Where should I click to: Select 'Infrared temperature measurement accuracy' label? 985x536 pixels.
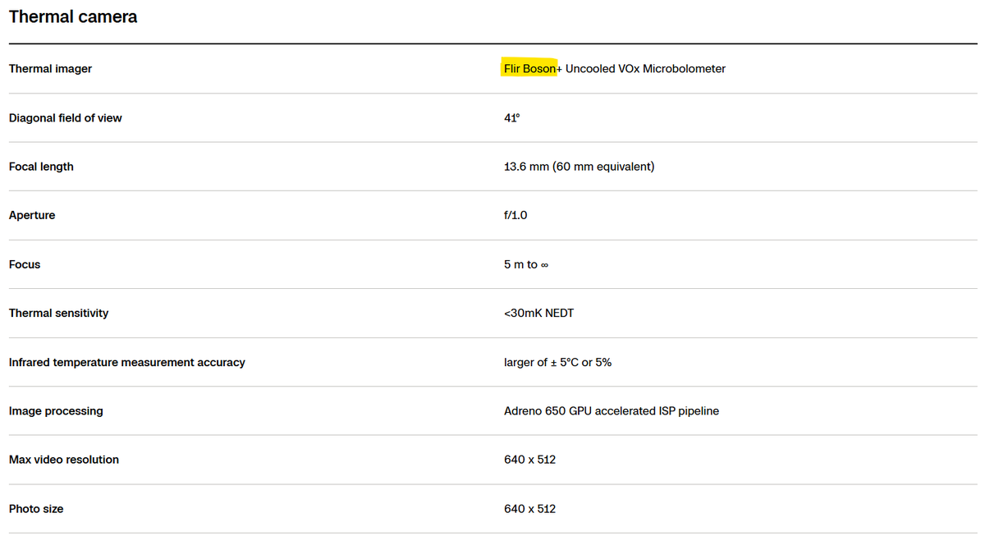(x=127, y=362)
